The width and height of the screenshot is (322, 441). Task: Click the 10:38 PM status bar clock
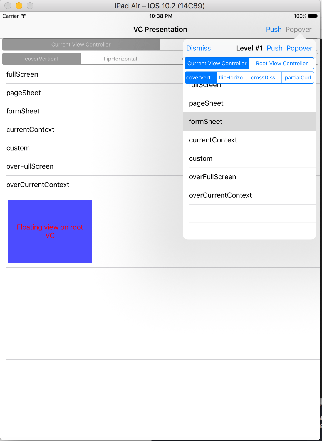coord(161,16)
